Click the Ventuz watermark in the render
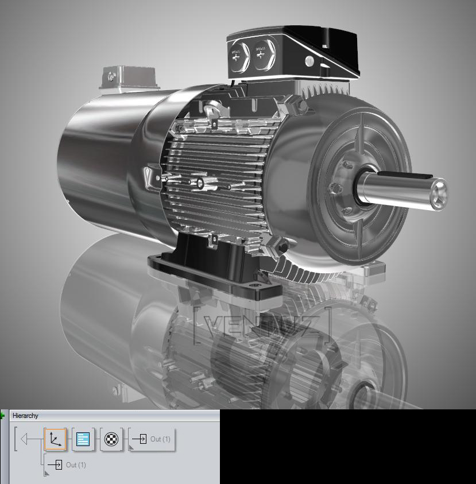The width and height of the screenshot is (476, 484). click(x=262, y=326)
